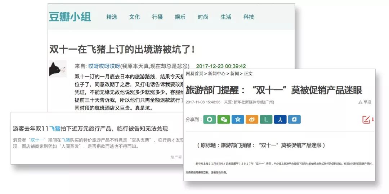This screenshot has width=389, height=194.
Task: Share to LOFTER using the green L icon
Action: coord(266,119)
